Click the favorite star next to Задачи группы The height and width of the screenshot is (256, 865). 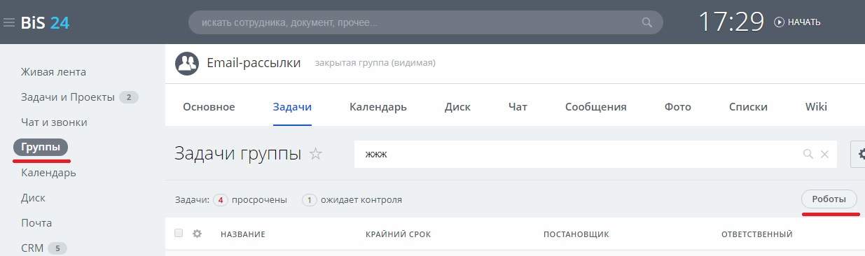click(316, 154)
